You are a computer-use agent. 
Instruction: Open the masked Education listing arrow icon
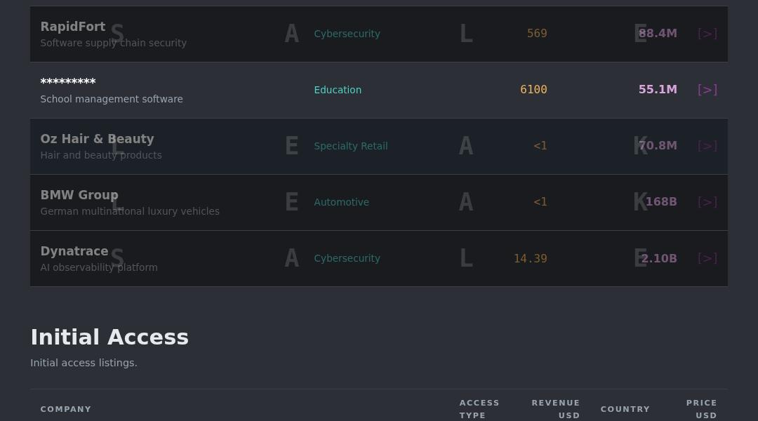[707, 89]
